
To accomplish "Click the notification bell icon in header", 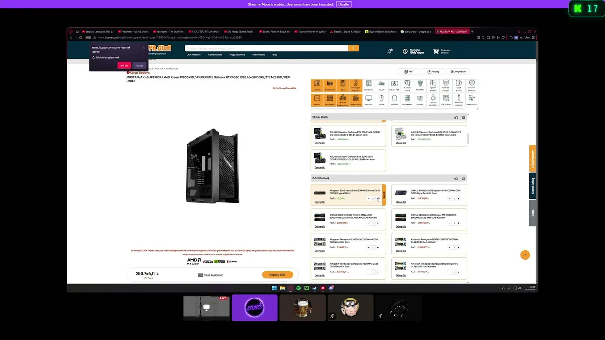I will [389, 51].
